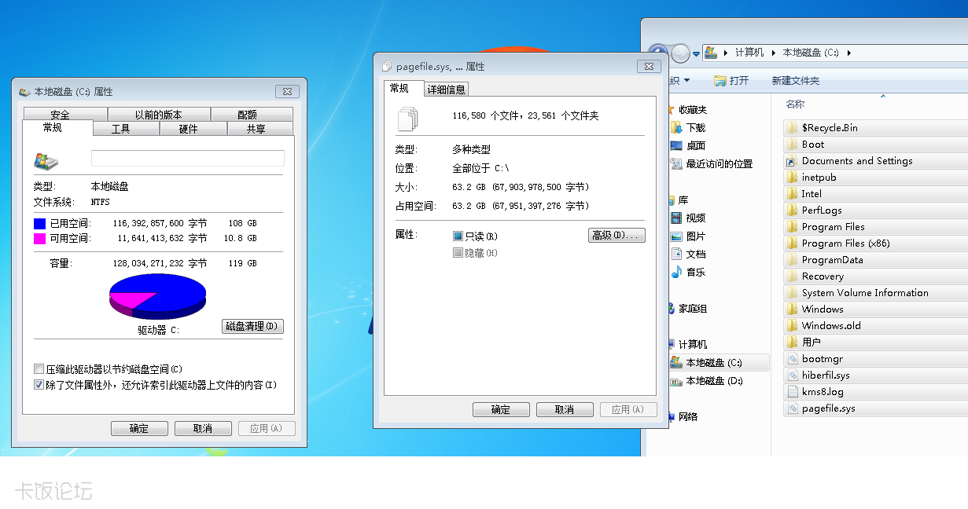This screenshot has height=509, width=968.
Task: Open the 组织 organize menu dropdown
Action: click(686, 81)
